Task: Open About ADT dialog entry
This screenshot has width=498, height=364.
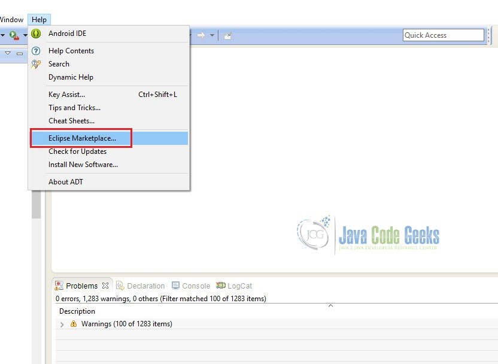Action: (x=109, y=182)
